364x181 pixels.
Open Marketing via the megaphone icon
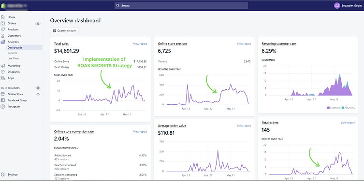(3, 66)
